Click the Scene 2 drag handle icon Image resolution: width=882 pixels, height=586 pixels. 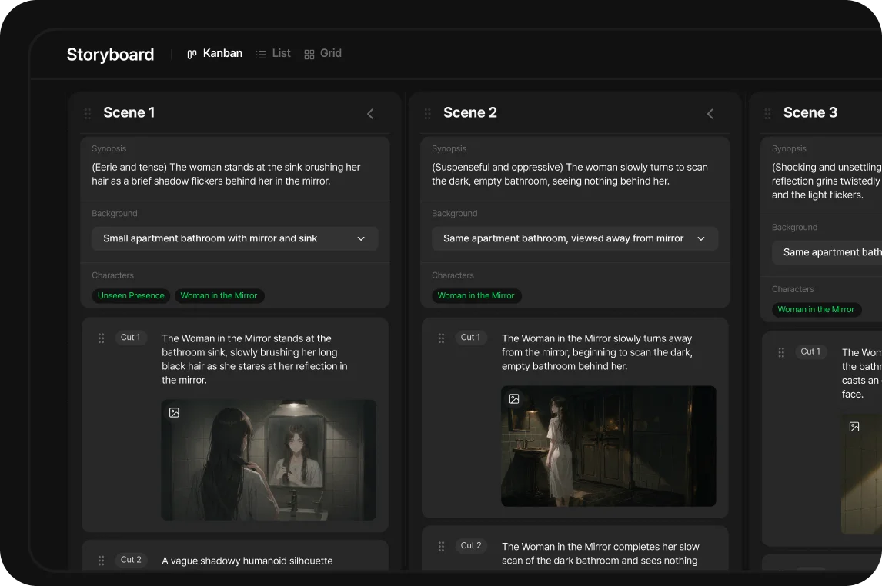click(x=427, y=114)
